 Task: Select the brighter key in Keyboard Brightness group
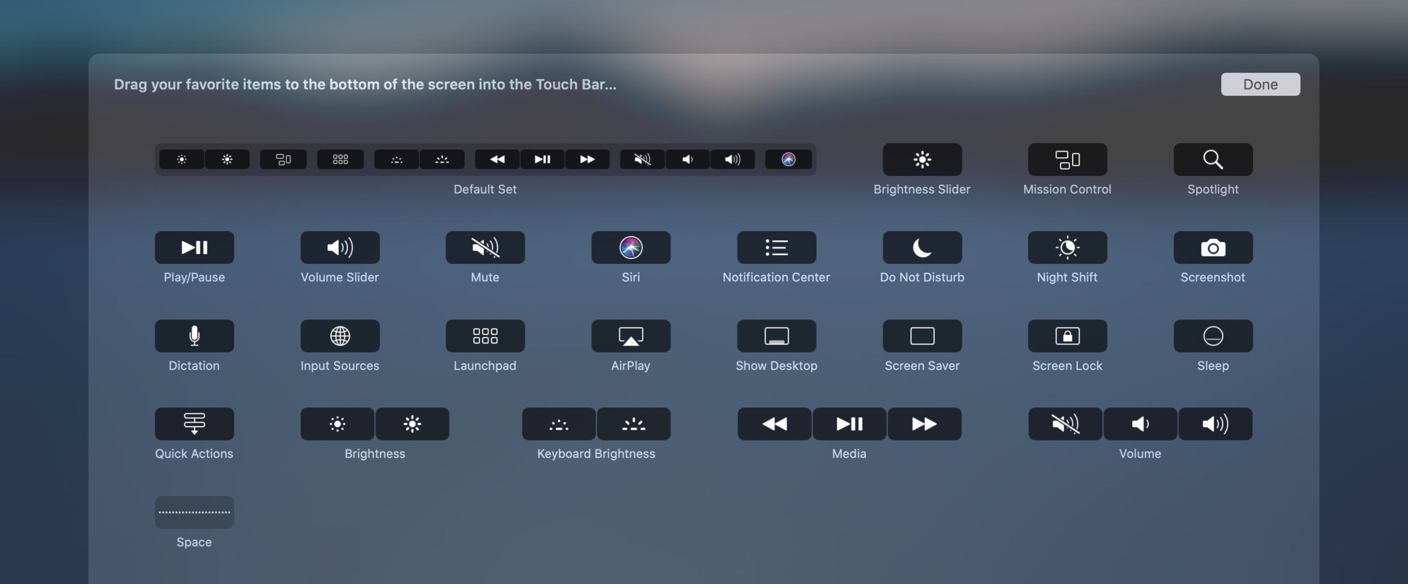tap(634, 424)
